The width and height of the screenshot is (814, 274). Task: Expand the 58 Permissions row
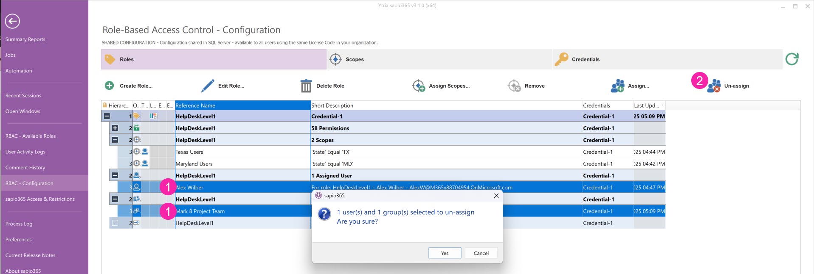pyautogui.click(x=115, y=128)
